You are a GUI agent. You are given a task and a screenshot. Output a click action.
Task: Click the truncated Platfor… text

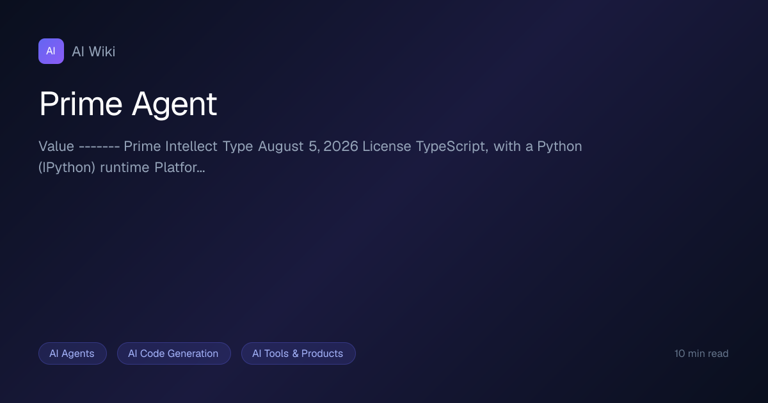[180, 168]
